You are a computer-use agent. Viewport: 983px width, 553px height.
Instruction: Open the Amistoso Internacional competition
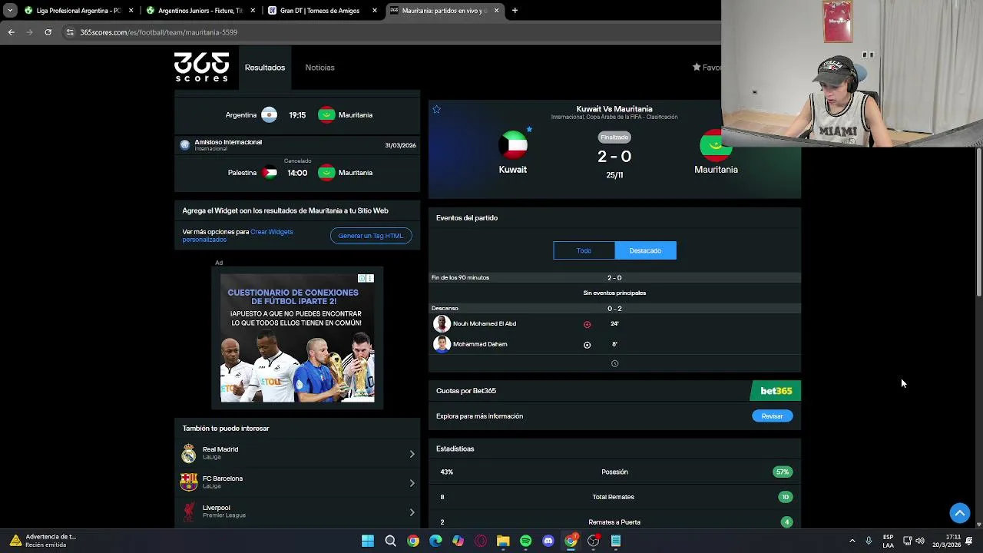pos(297,145)
